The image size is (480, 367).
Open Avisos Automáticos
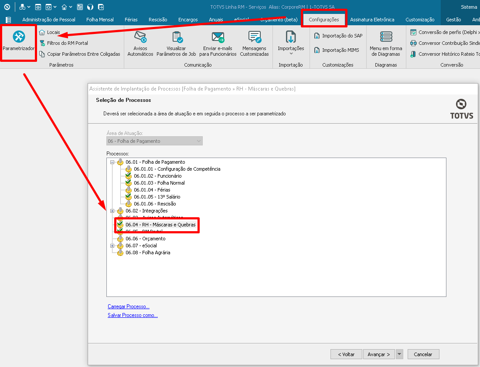(140, 44)
